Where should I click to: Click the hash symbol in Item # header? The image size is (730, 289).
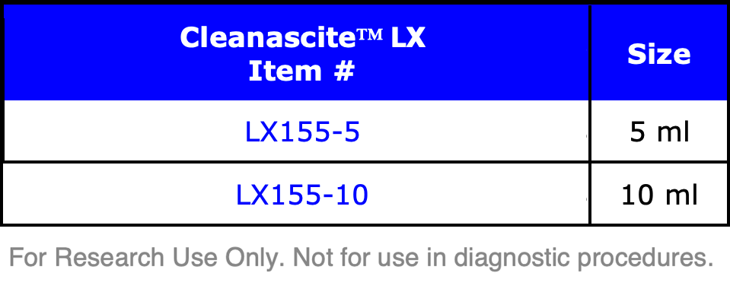pos(343,71)
